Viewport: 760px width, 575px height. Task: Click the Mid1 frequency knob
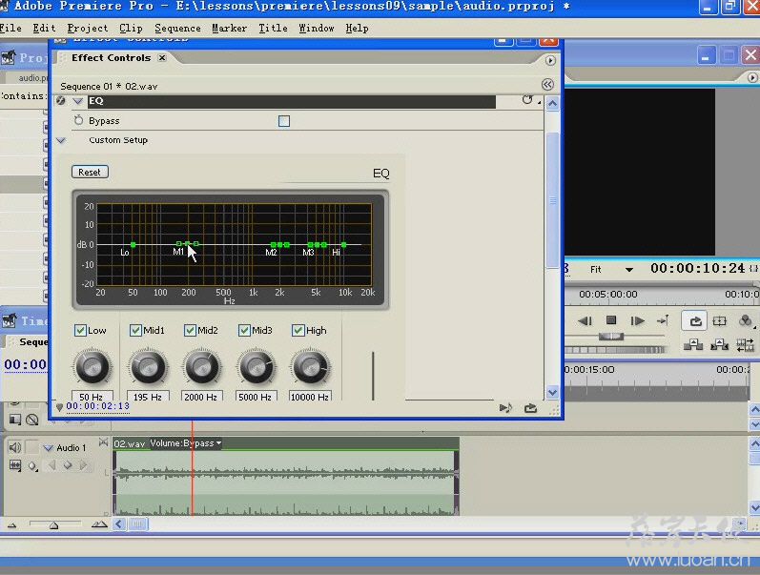pyautogui.click(x=148, y=367)
